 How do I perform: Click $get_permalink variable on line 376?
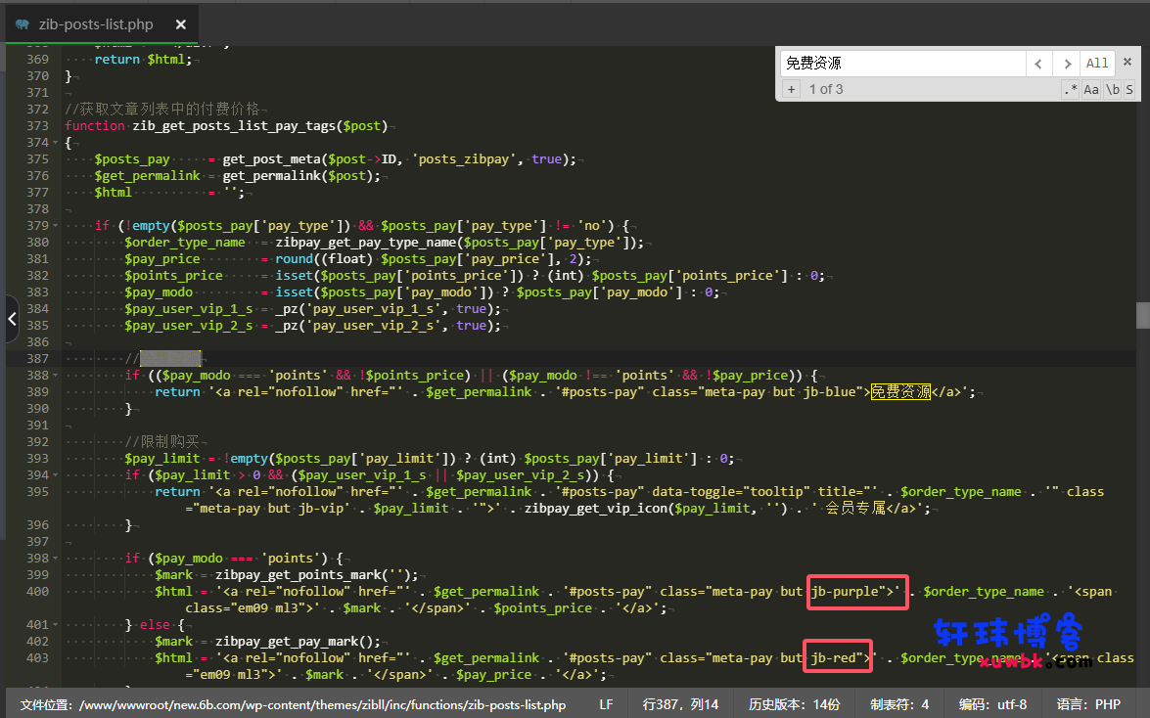(148, 176)
